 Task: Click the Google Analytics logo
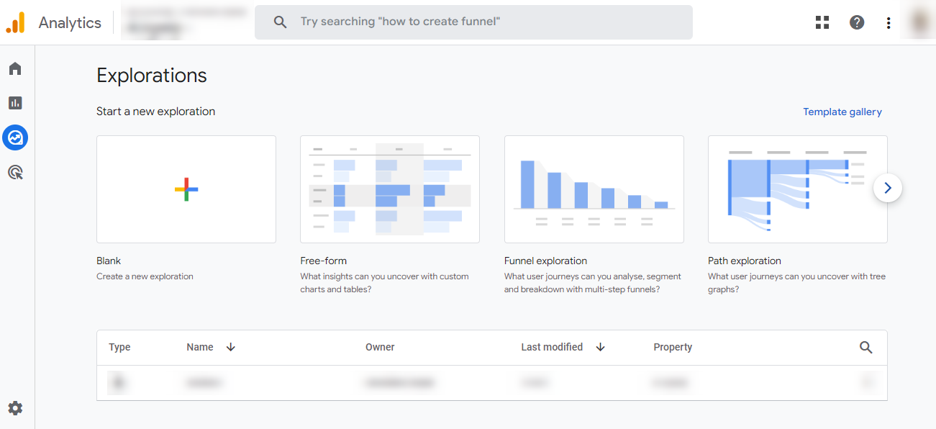[x=15, y=22]
